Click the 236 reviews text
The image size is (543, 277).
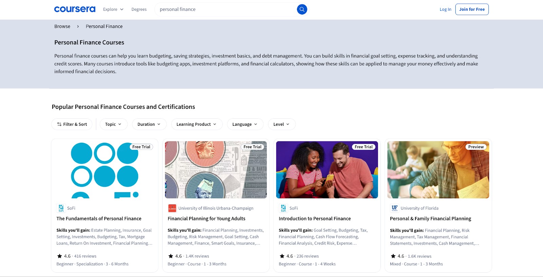click(x=307, y=256)
